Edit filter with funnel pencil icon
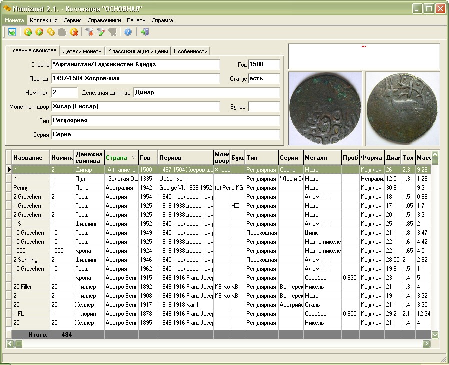The height and width of the screenshot is (365, 449). pyautogui.click(x=101, y=32)
